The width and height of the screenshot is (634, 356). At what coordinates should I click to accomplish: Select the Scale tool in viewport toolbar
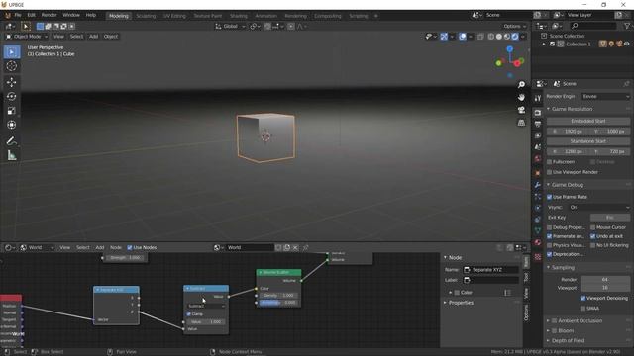coord(12,111)
